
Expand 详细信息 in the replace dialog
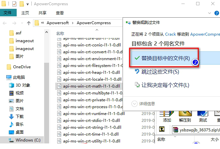tap(143, 104)
